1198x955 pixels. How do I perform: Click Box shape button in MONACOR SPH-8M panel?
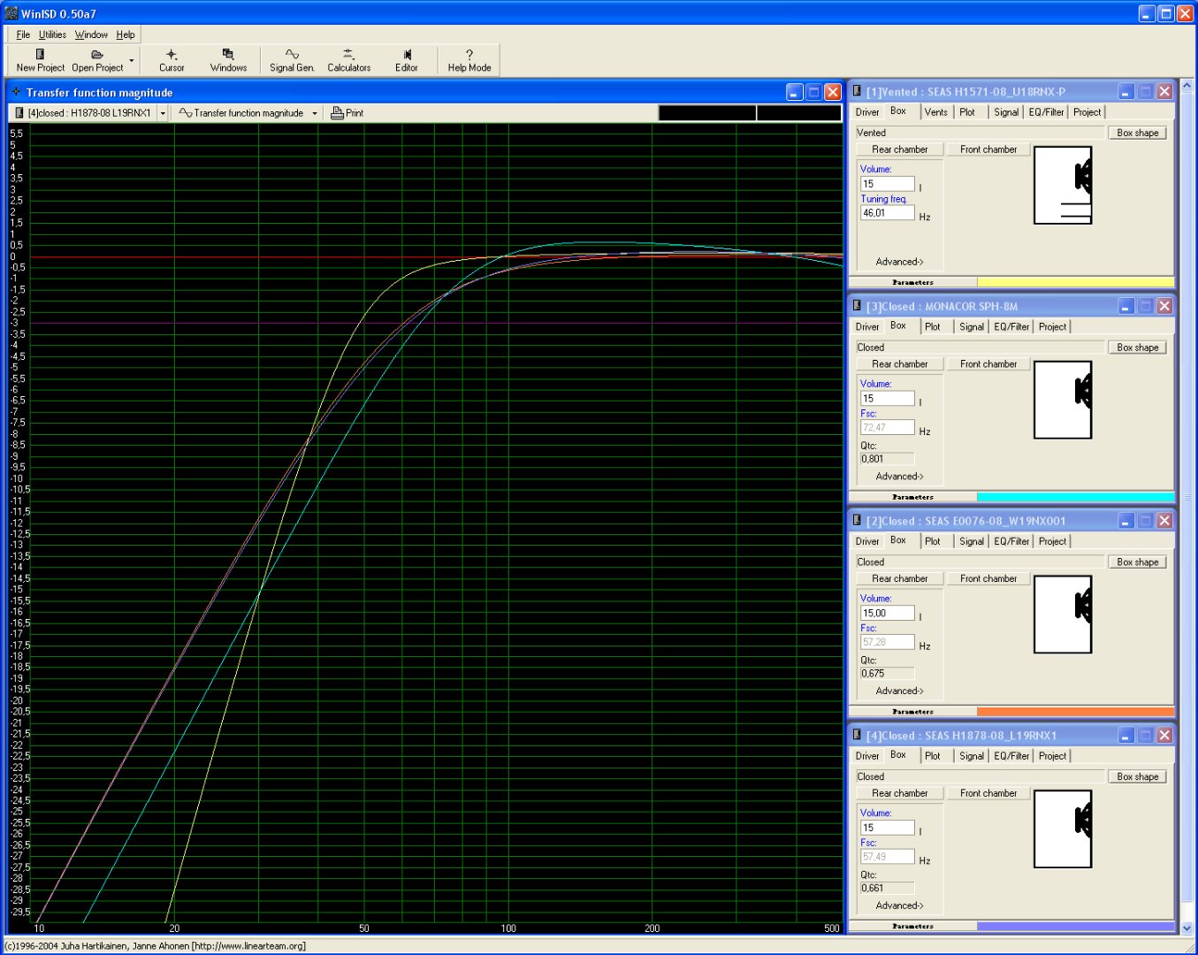point(1137,348)
